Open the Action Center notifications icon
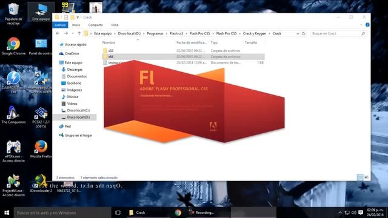The width and height of the screenshot is (388, 218). (x=361, y=213)
